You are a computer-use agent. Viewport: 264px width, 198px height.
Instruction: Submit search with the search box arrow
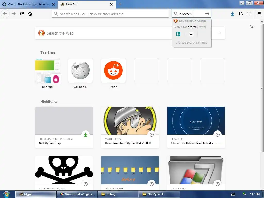click(x=207, y=14)
